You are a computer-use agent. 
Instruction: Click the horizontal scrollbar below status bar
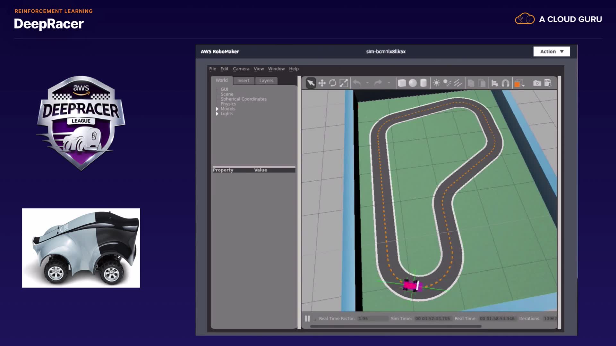[x=396, y=326]
